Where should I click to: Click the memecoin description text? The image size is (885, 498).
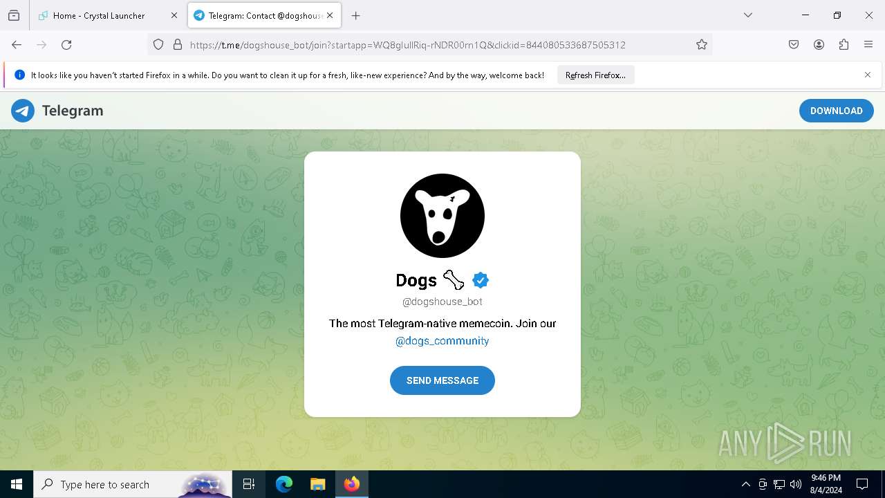tap(442, 323)
